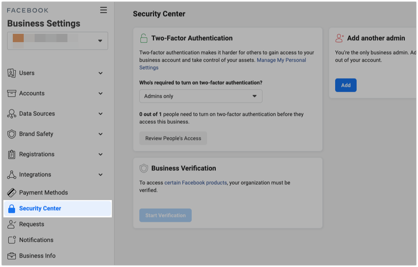Open the Admins only dropdown

pos(201,96)
